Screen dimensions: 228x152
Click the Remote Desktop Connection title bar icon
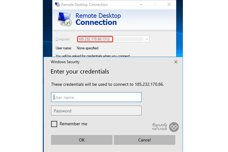(57, 5)
